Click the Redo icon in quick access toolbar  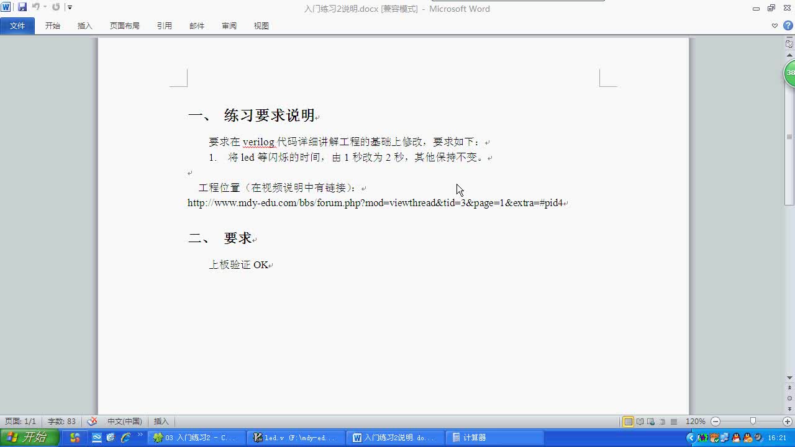pyautogui.click(x=56, y=7)
